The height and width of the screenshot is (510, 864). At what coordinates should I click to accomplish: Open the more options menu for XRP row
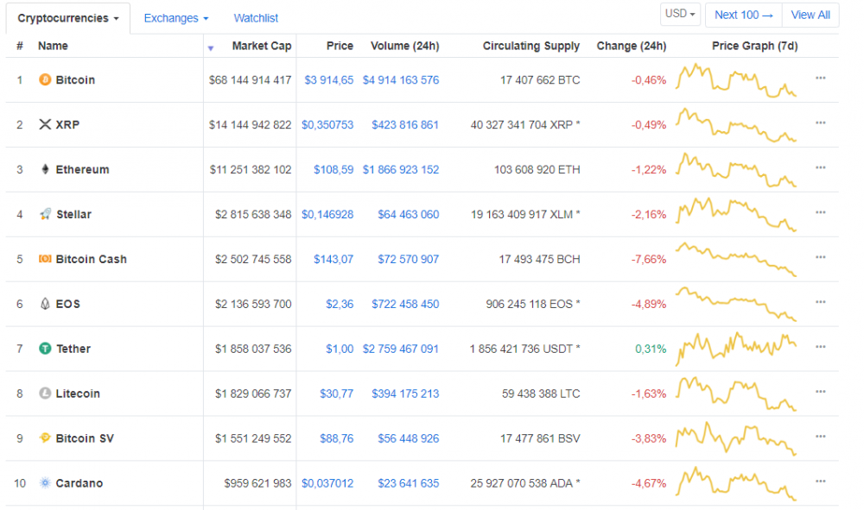click(x=821, y=123)
